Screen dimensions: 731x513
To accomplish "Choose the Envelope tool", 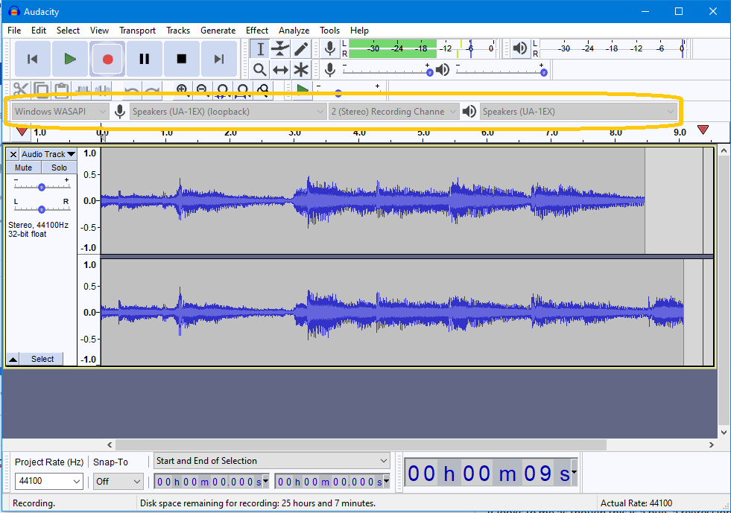I will pos(281,49).
